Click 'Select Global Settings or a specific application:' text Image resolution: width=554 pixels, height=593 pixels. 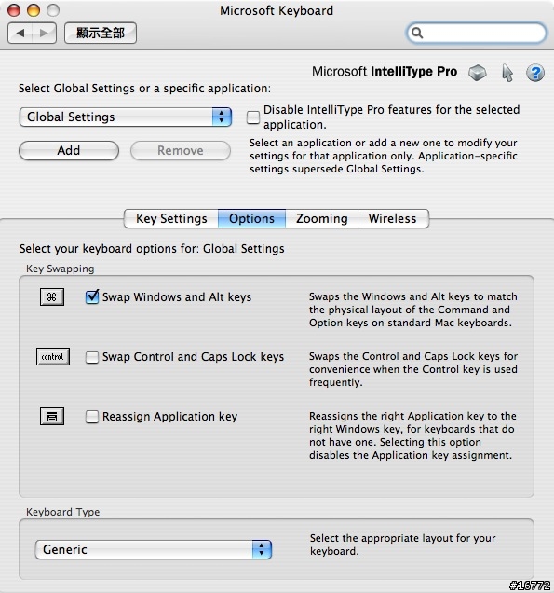pyautogui.click(x=144, y=89)
